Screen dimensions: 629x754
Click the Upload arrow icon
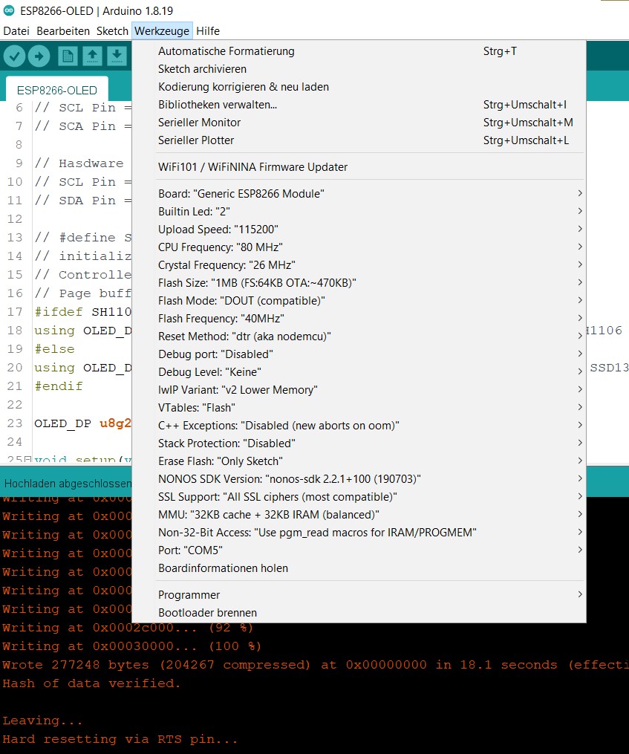pyautogui.click(x=39, y=56)
